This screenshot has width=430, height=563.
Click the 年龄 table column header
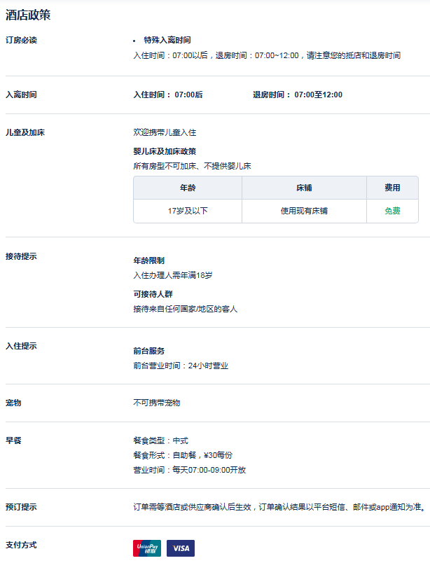tap(188, 188)
